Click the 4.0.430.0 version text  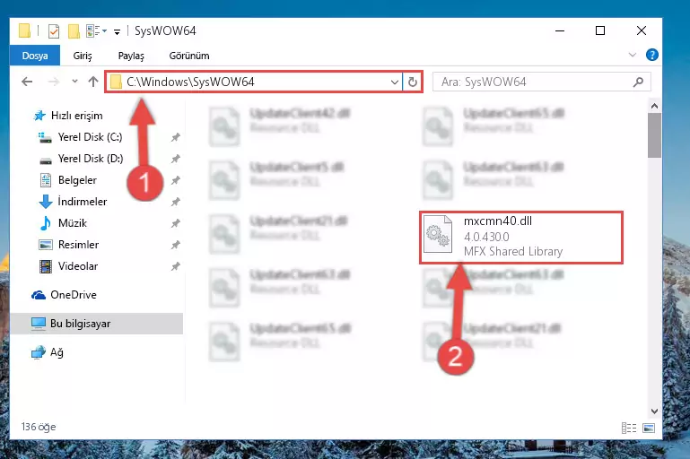coord(486,237)
